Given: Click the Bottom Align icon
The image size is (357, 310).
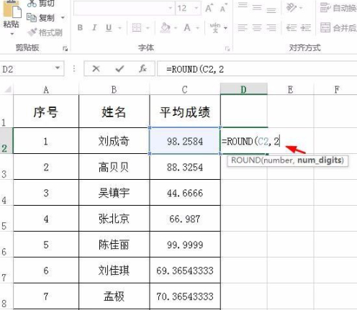Looking at the screenshot, I should pos(271,10).
